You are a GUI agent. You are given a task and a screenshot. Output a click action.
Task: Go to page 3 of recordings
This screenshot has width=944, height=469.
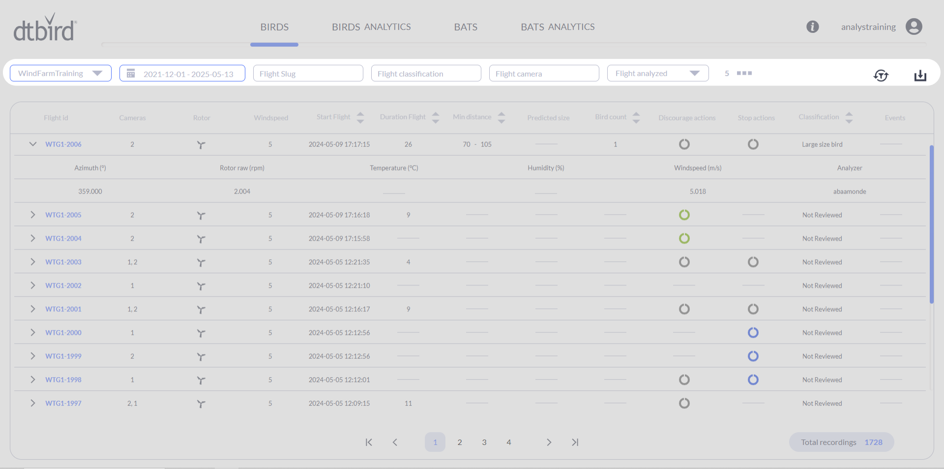point(484,442)
